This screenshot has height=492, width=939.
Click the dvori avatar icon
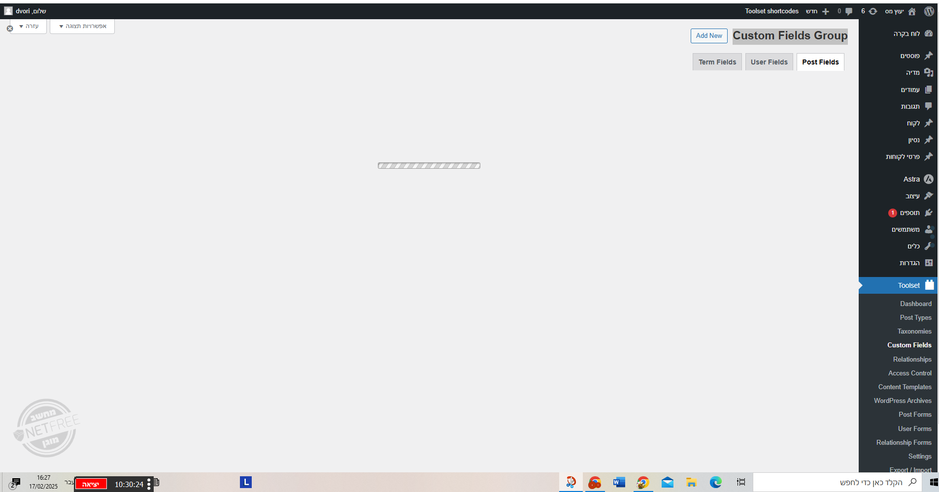(x=8, y=11)
